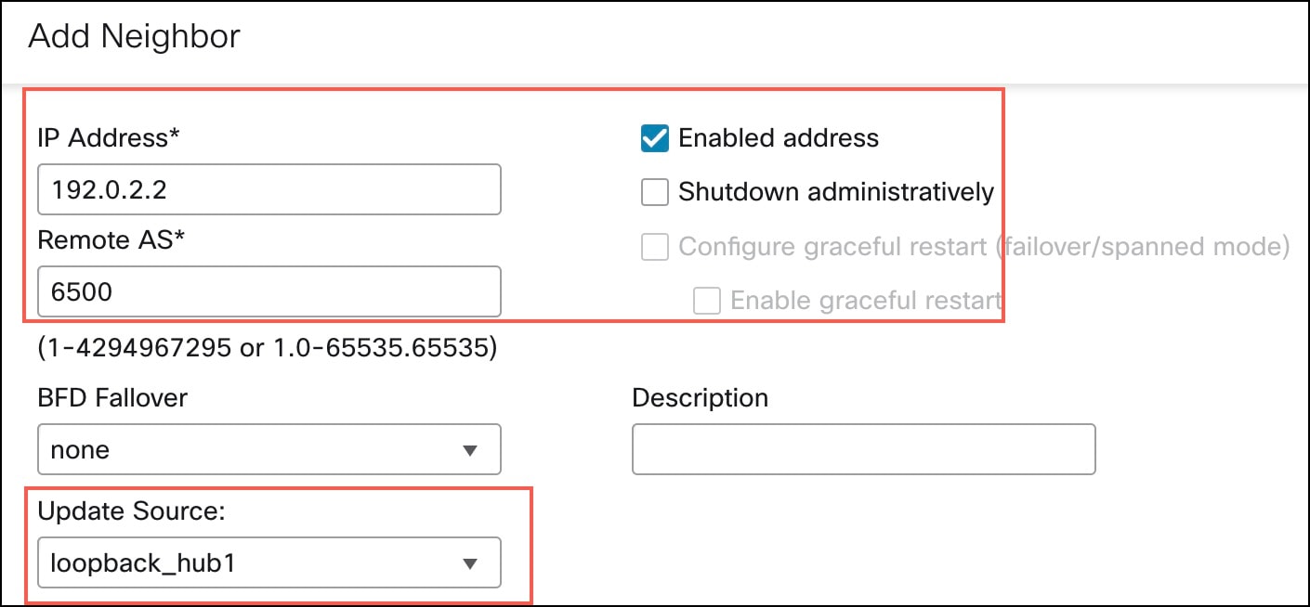Tick the Enable graceful restart checkbox
The width and height of the screenshot is (1310, 607).
[707, 301]
